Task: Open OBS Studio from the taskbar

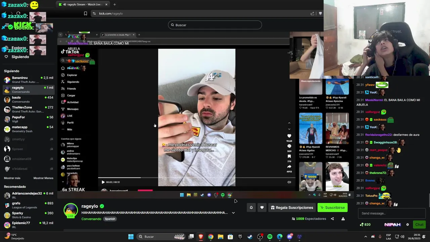Action: (x=260, y=237)
